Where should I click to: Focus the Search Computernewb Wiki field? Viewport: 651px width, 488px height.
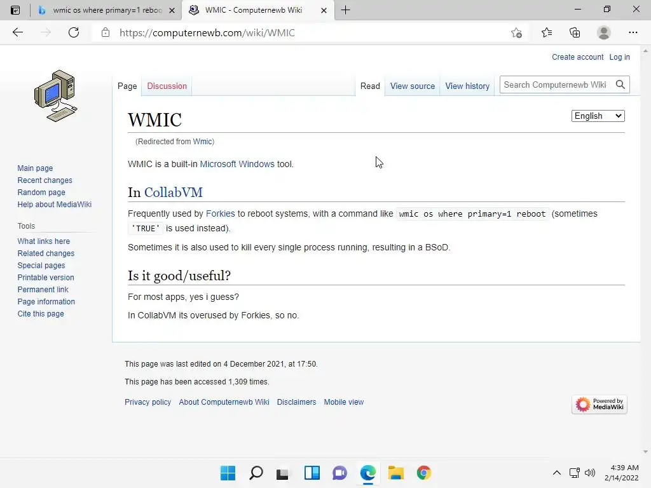556,85
